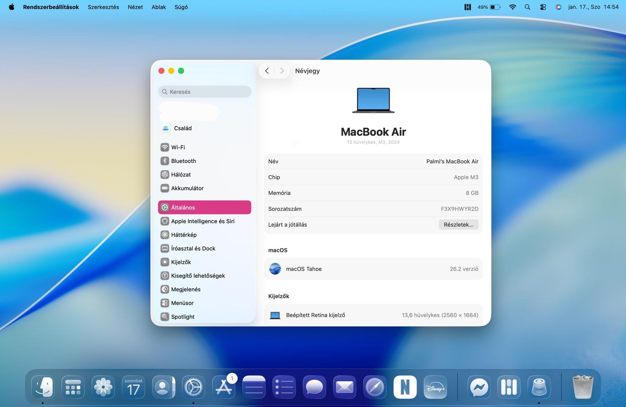Screen dimensions: 626x407
Task: Click the computer name "Palmi's MacBook Air"
Action: click(x=452, y=162)
